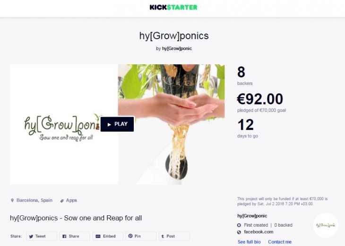
Task: Click the project title hy[Grow]ponics heading
Action: point(174,36)
